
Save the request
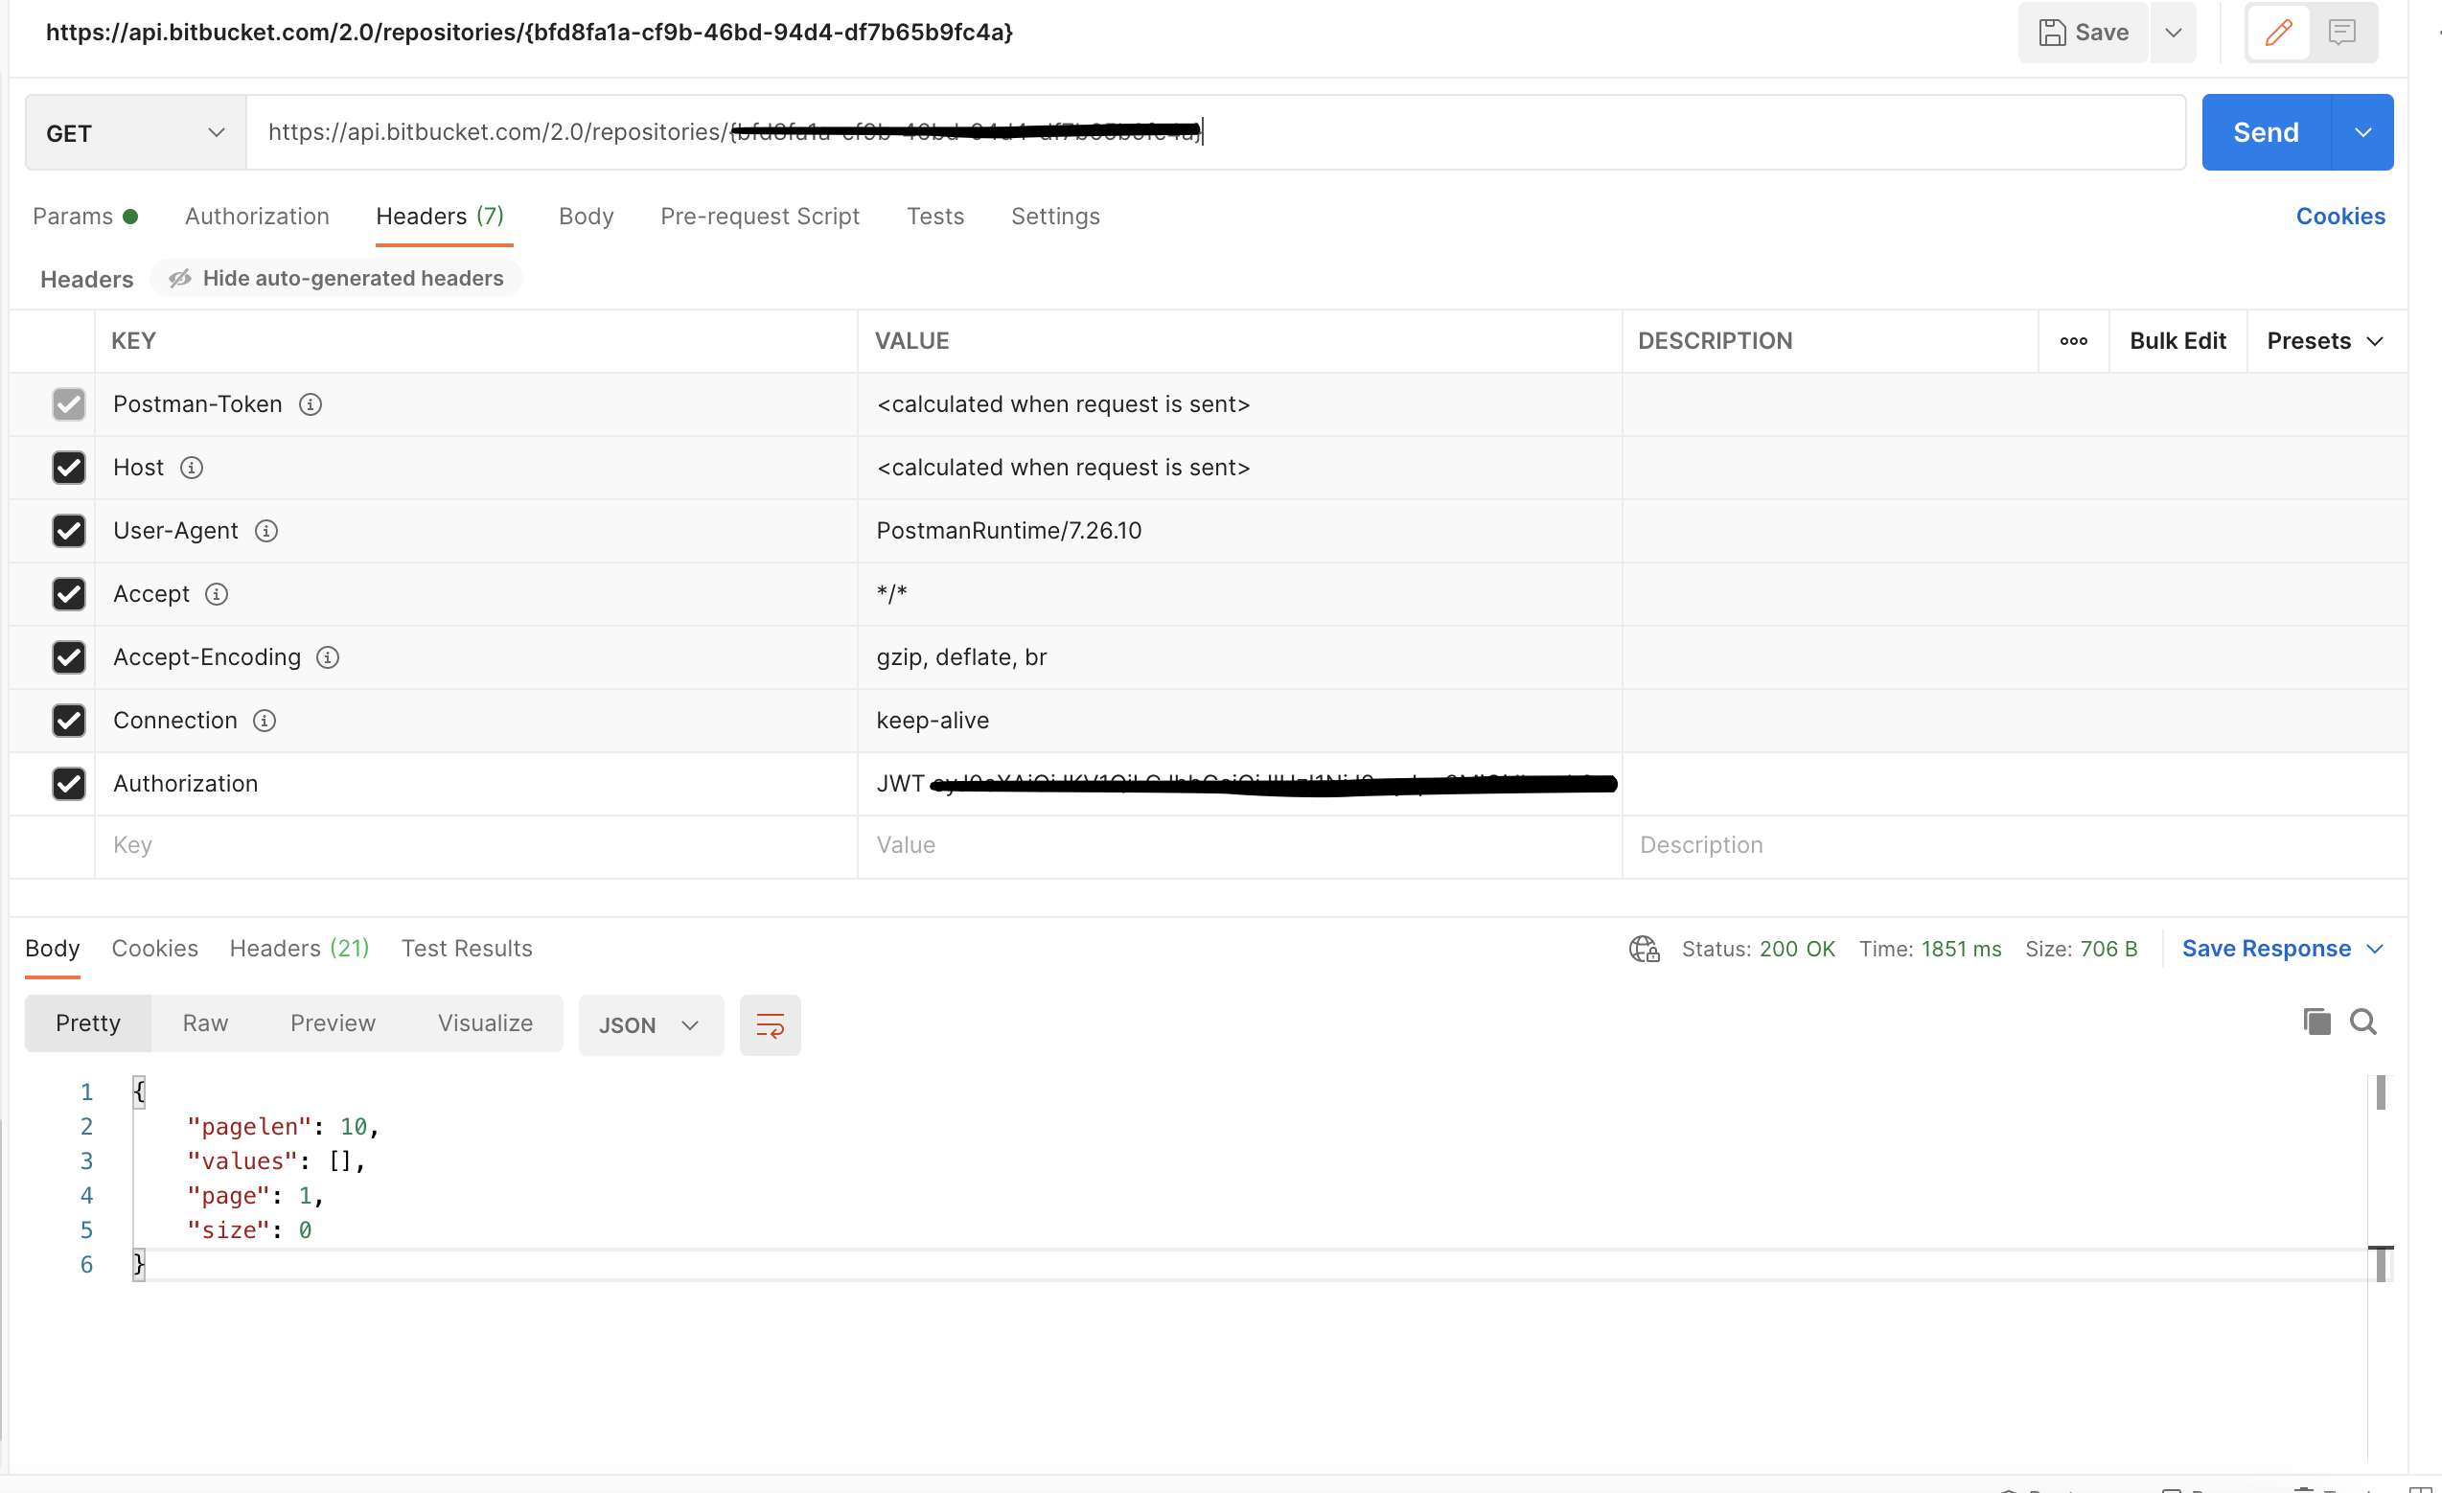coord(2084,33)
